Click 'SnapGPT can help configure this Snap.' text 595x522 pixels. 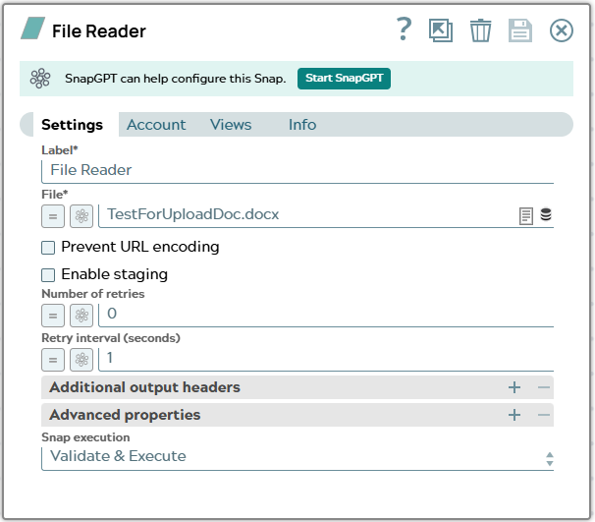coord(176,79)
